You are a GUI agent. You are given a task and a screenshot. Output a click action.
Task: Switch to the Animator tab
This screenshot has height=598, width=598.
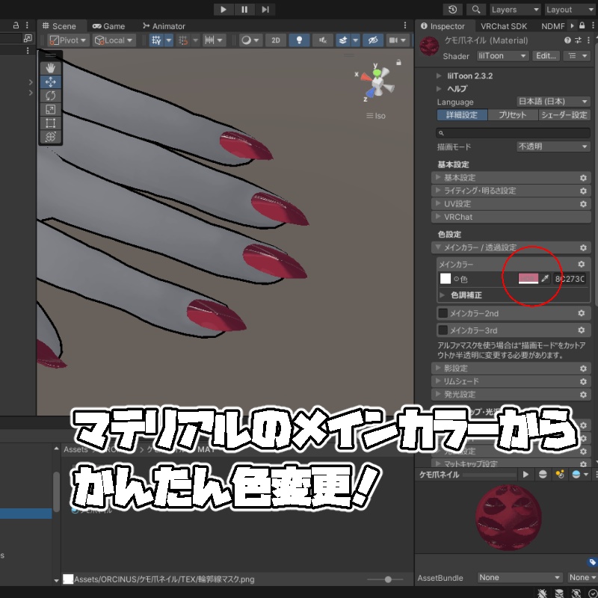[x=164, y=26]
